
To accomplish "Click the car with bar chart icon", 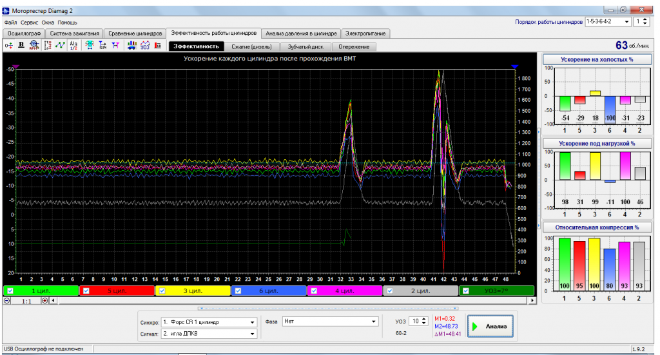I will pos(132,46).
